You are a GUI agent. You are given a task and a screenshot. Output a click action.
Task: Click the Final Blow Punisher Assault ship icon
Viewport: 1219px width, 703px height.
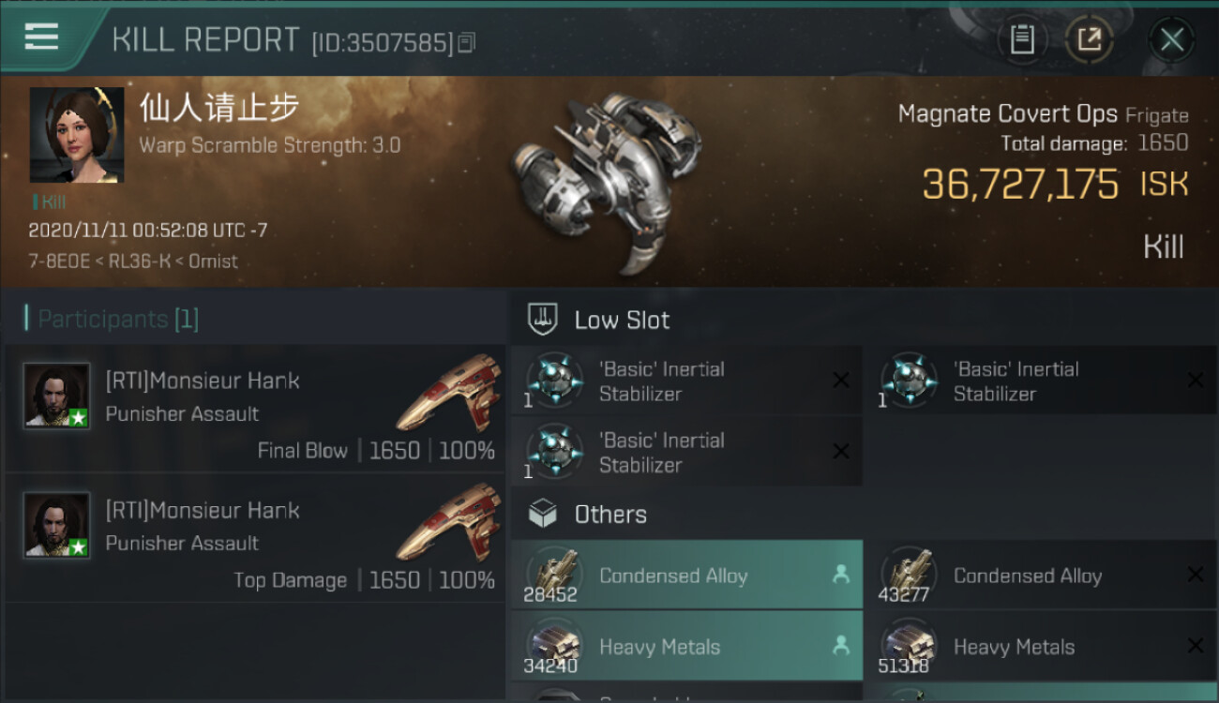click(449, 392)
